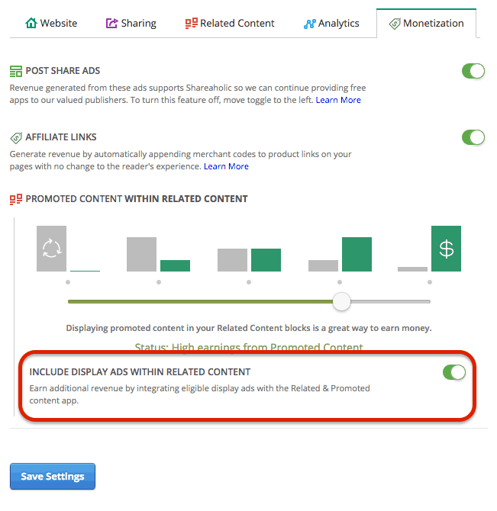
Task: Click the gray recycle arrows bar icon
Action: tap(51, 249)
